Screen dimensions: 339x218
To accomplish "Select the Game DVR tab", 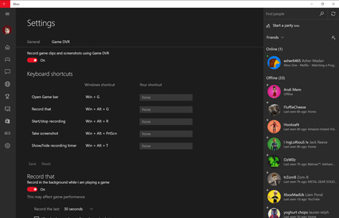I will [x=61, y=42].
